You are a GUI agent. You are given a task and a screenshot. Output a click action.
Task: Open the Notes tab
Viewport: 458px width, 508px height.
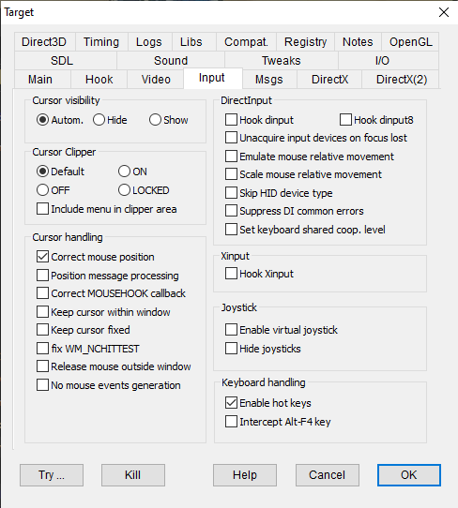[x=358, y=42]
